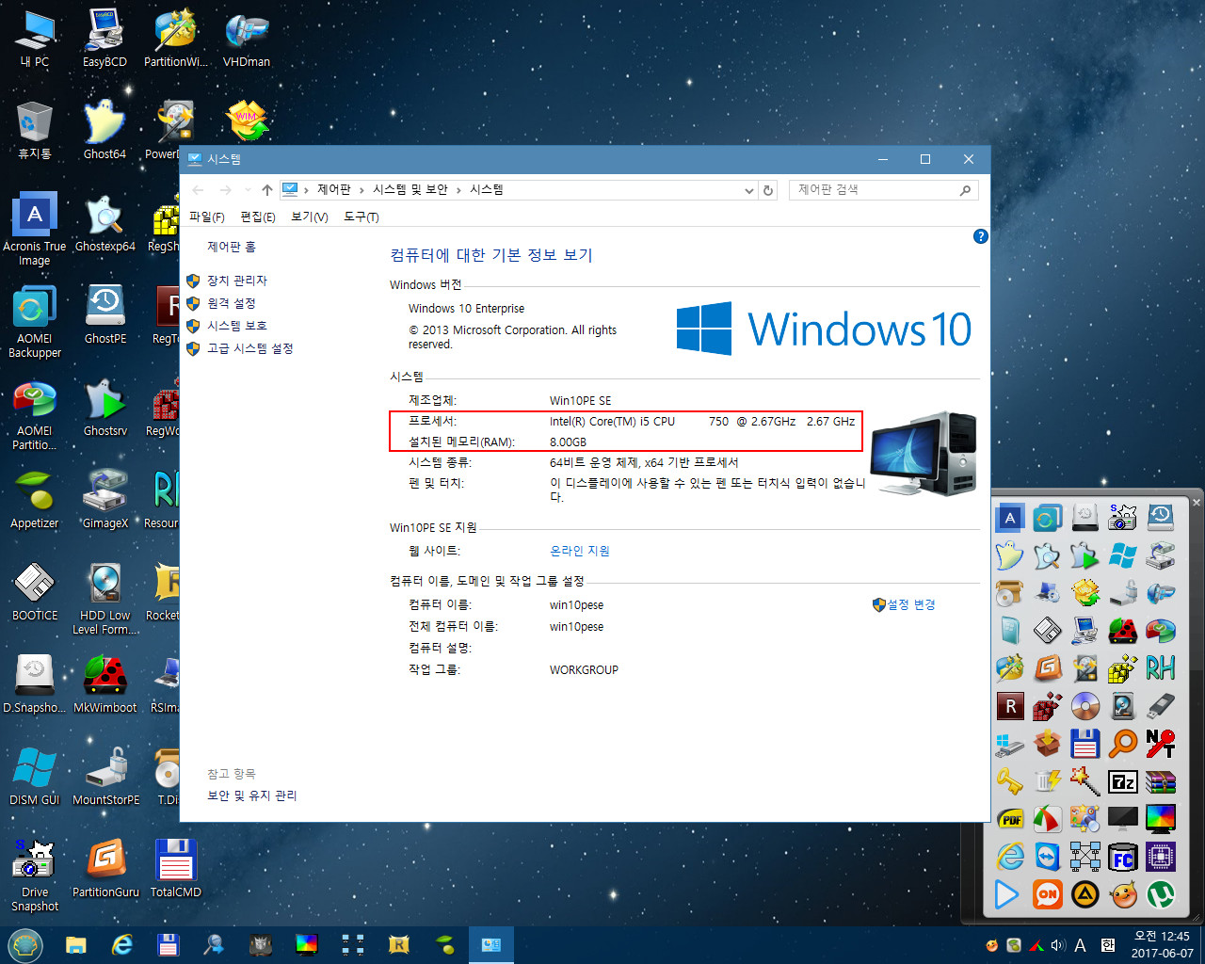The image size is (1205, 964).
Task: Open the EasyBCD desktop shortcut
Action: point(104,38)
